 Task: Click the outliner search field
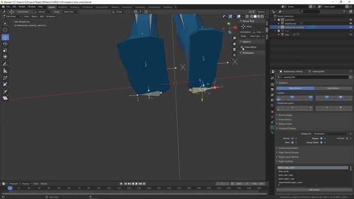[310, 12]
